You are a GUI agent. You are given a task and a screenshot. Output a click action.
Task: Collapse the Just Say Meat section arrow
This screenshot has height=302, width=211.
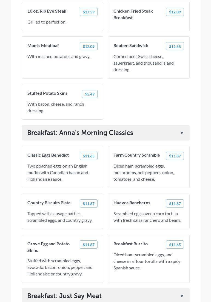182,296
